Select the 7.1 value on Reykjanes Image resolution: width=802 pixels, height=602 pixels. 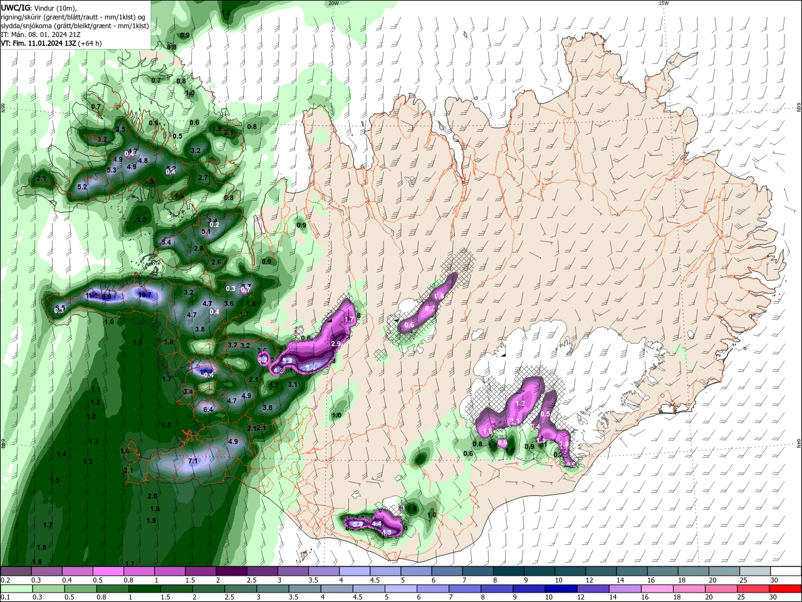click(193, 461)
